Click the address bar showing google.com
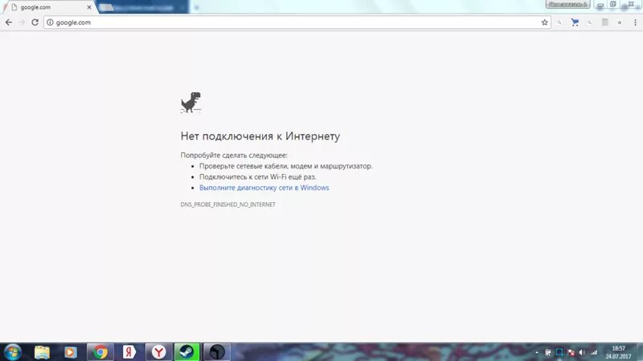 pos(297,22)
